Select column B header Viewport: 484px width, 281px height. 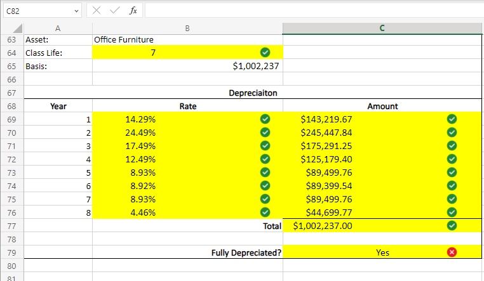click(187, 29)
